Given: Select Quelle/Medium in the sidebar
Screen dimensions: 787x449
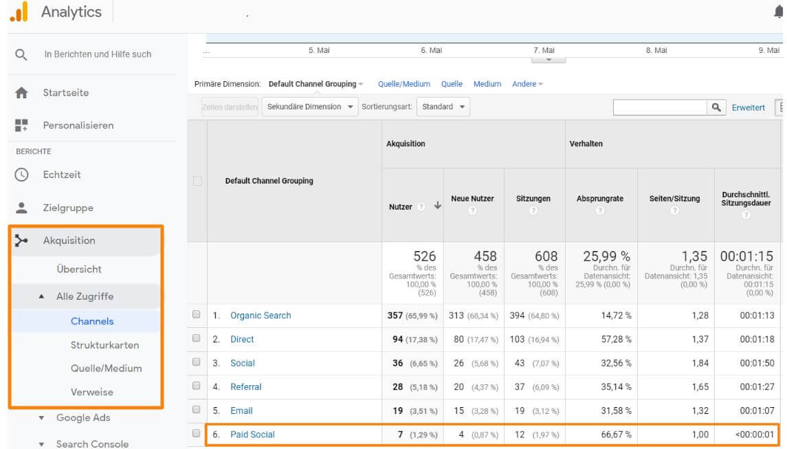Looking at the screenshot, I should click(106, 369).
